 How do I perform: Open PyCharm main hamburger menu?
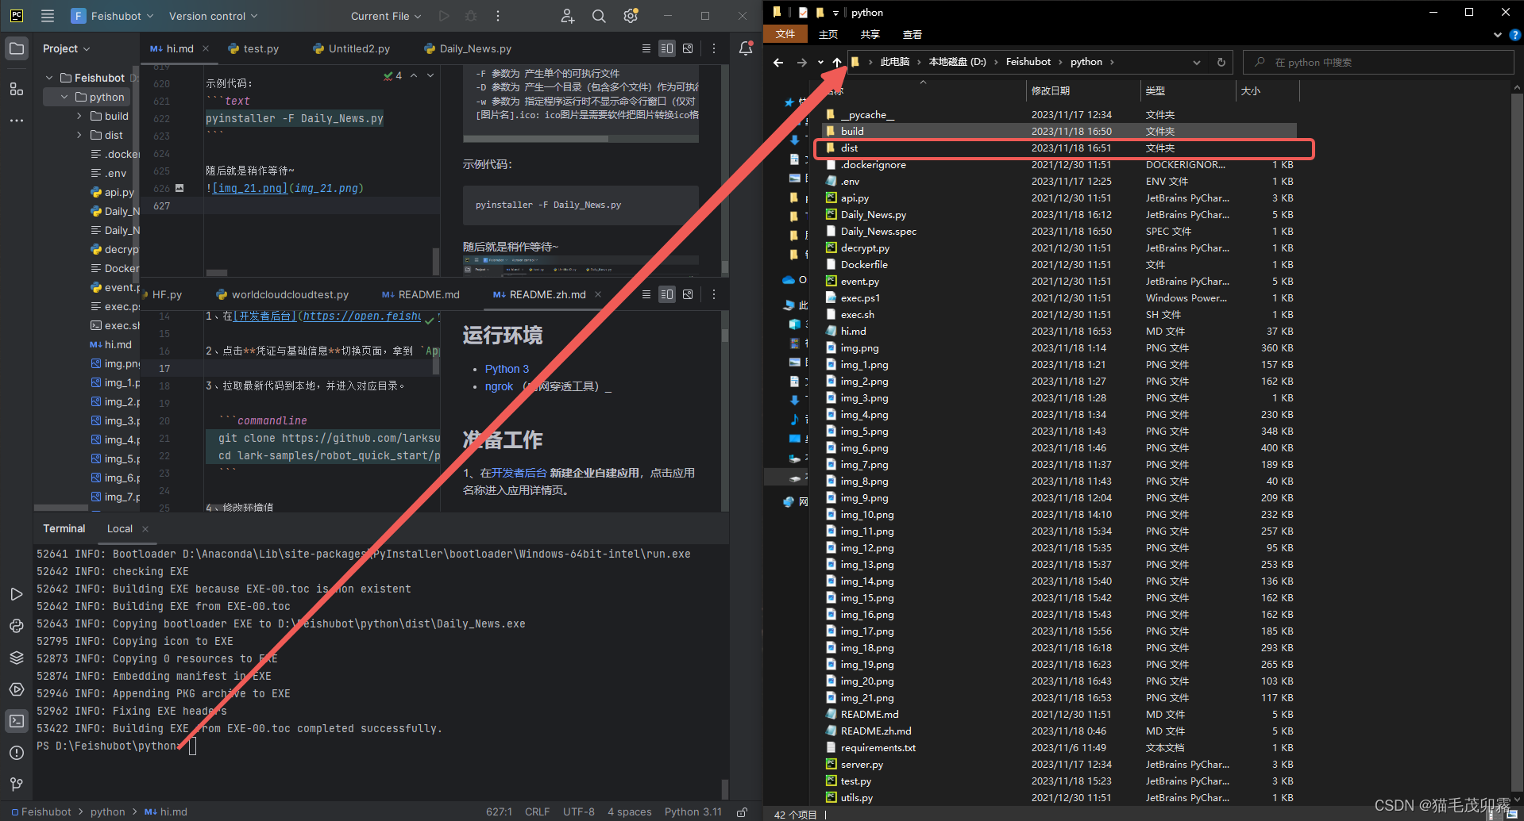[48, 16]
